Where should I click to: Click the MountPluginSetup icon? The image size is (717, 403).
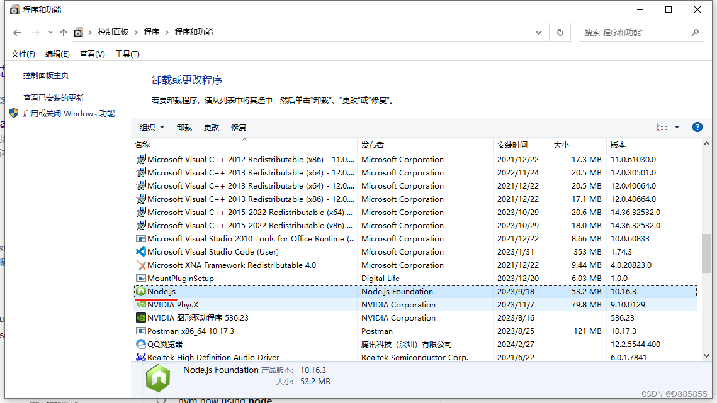pos(141,279)
